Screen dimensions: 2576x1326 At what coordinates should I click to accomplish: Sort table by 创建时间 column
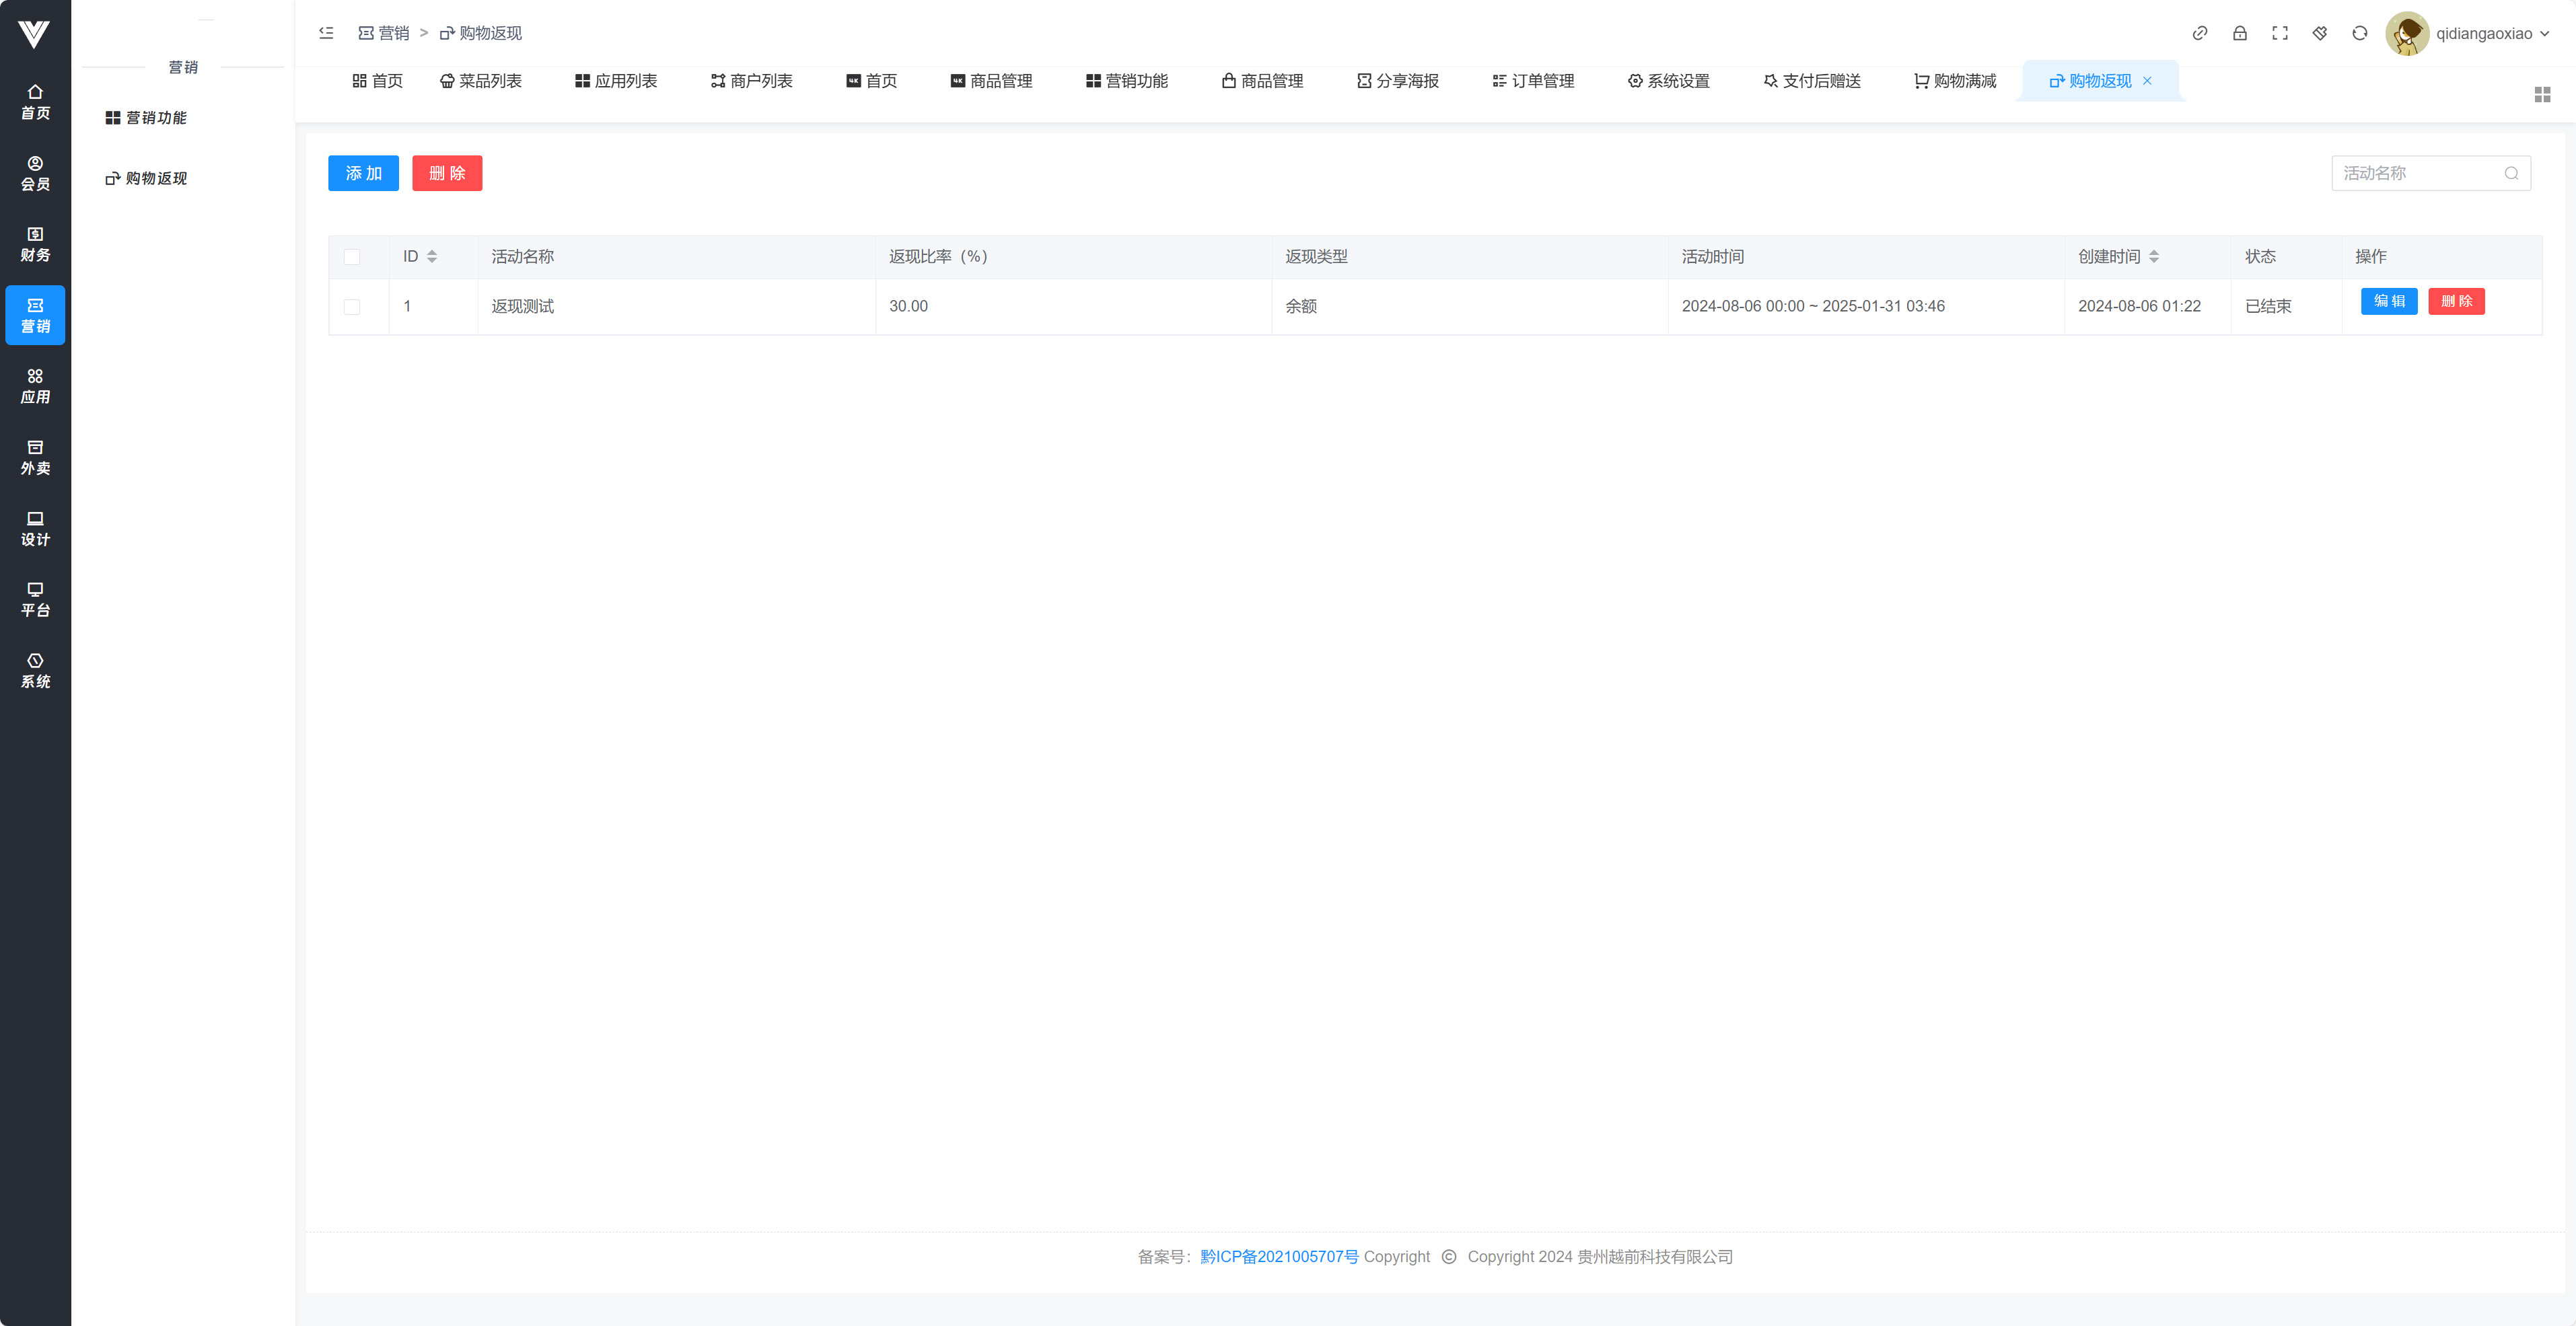(2153, 257)
